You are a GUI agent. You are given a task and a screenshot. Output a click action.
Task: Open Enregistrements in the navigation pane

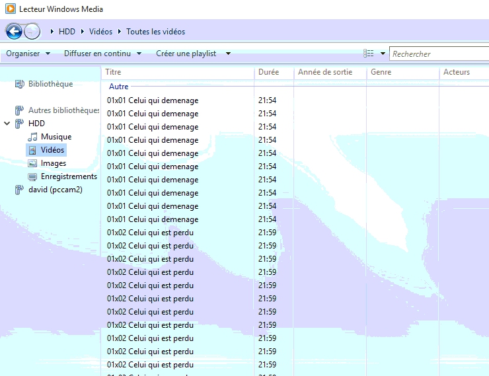pos(68,176)
